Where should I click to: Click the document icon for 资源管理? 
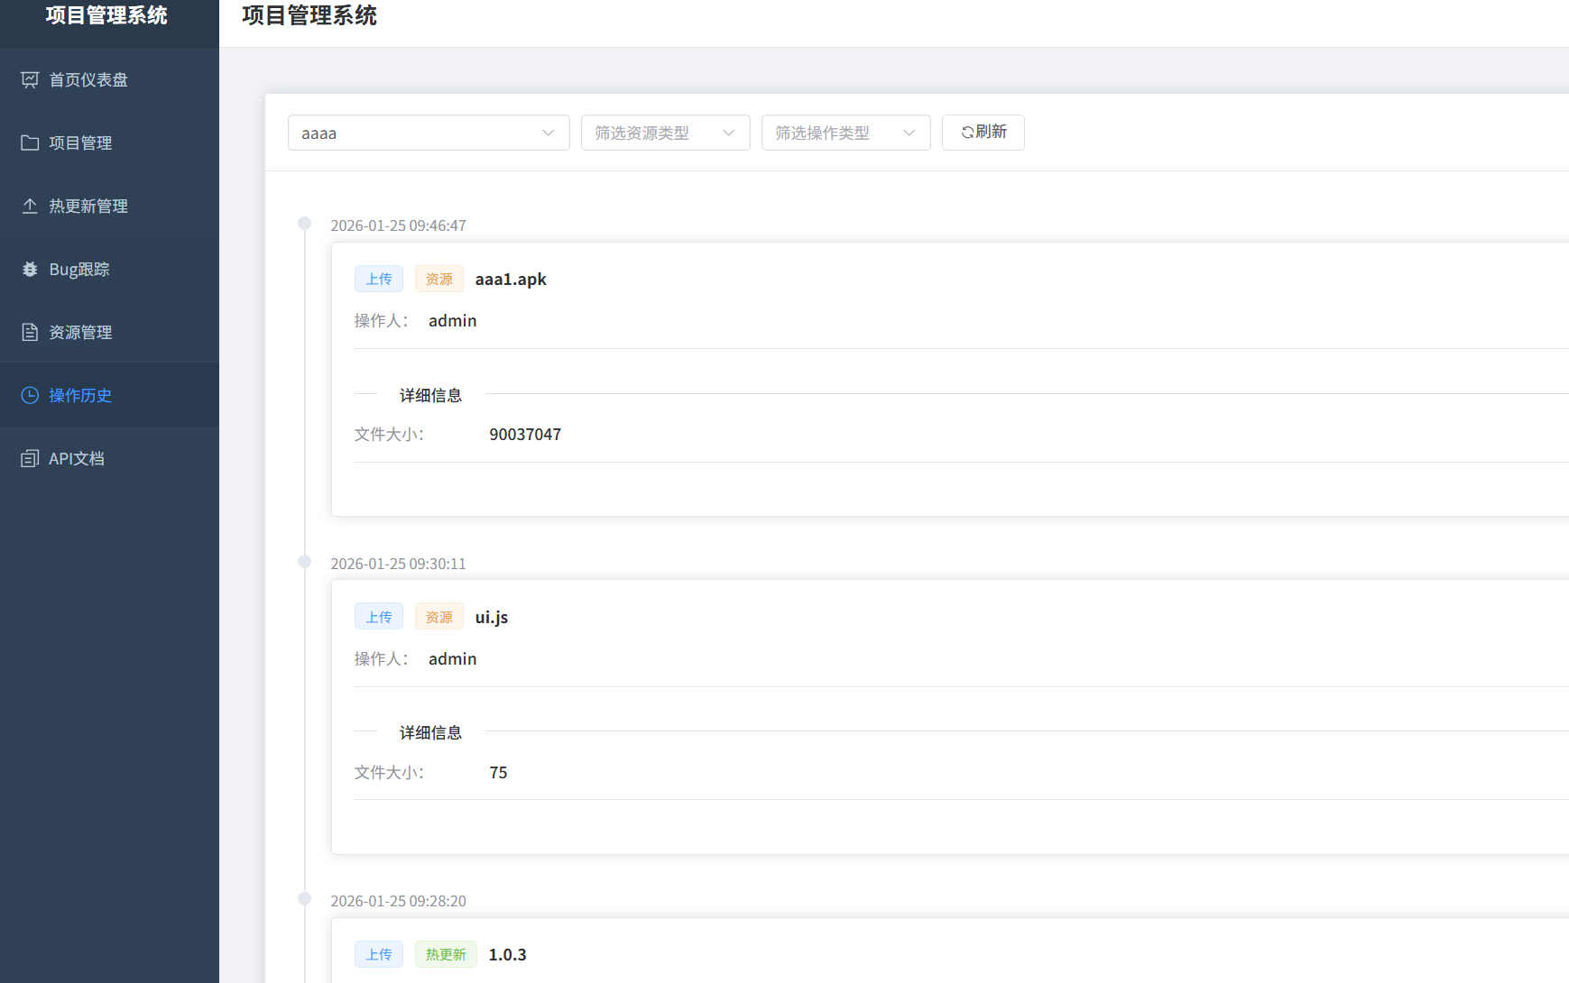(x=30, y=332)
